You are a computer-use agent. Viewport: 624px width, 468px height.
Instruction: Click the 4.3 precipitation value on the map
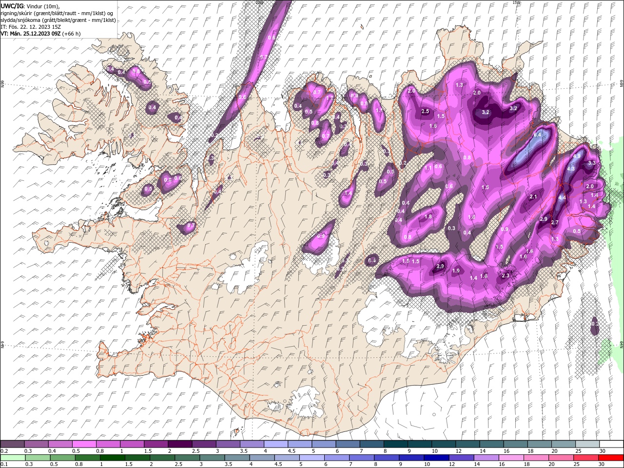[572, 169]
